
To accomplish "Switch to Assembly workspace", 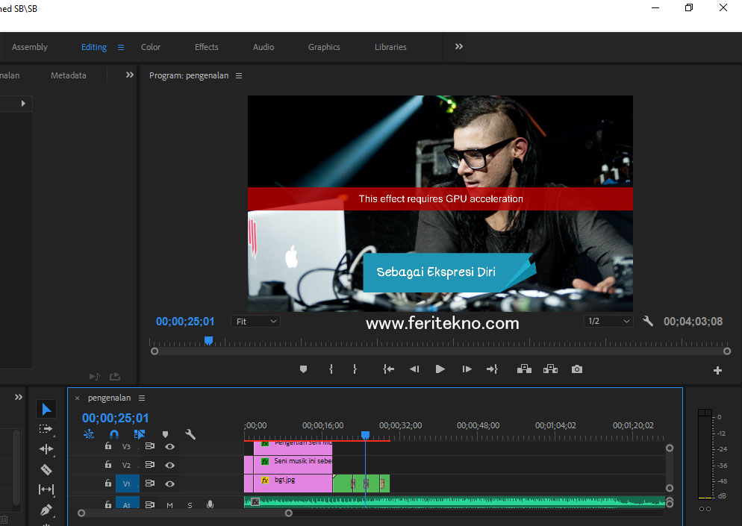I will click(x=29, y=47).
